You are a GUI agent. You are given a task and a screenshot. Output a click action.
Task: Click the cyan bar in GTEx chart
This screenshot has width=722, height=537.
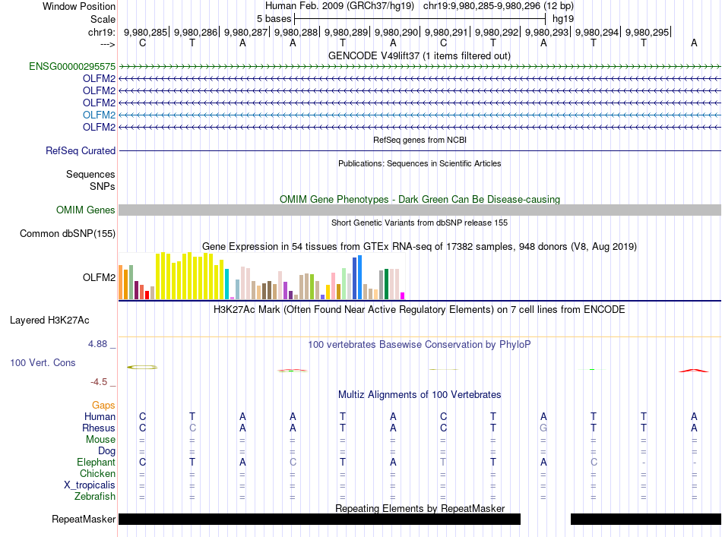click(226, 284)
